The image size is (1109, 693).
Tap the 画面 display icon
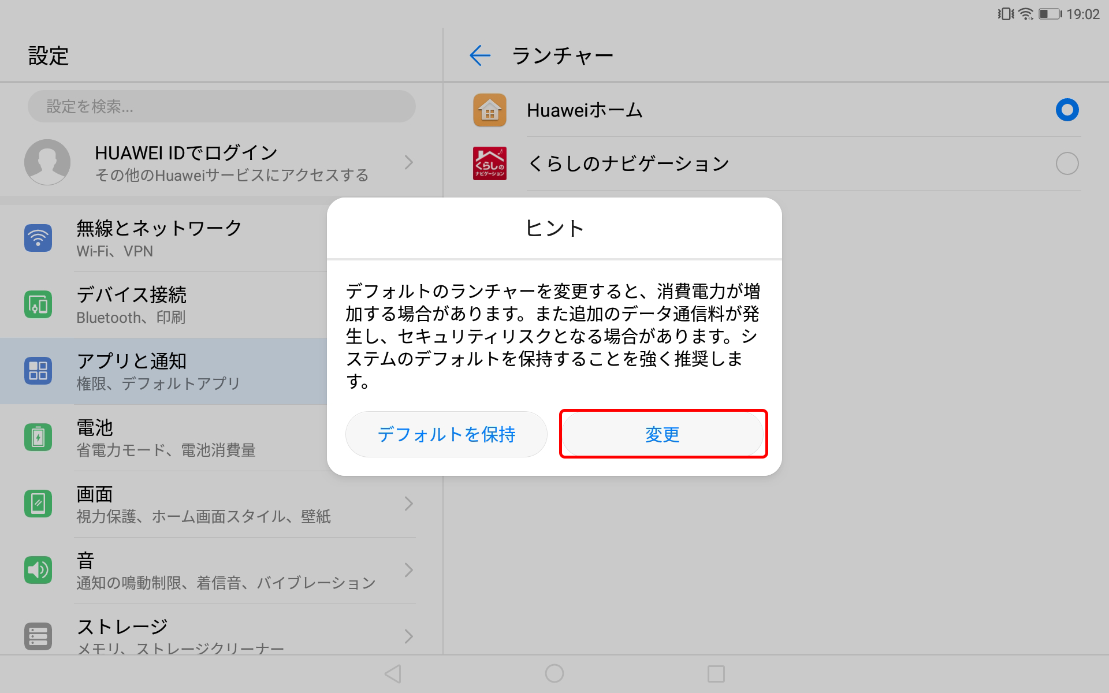38,504
